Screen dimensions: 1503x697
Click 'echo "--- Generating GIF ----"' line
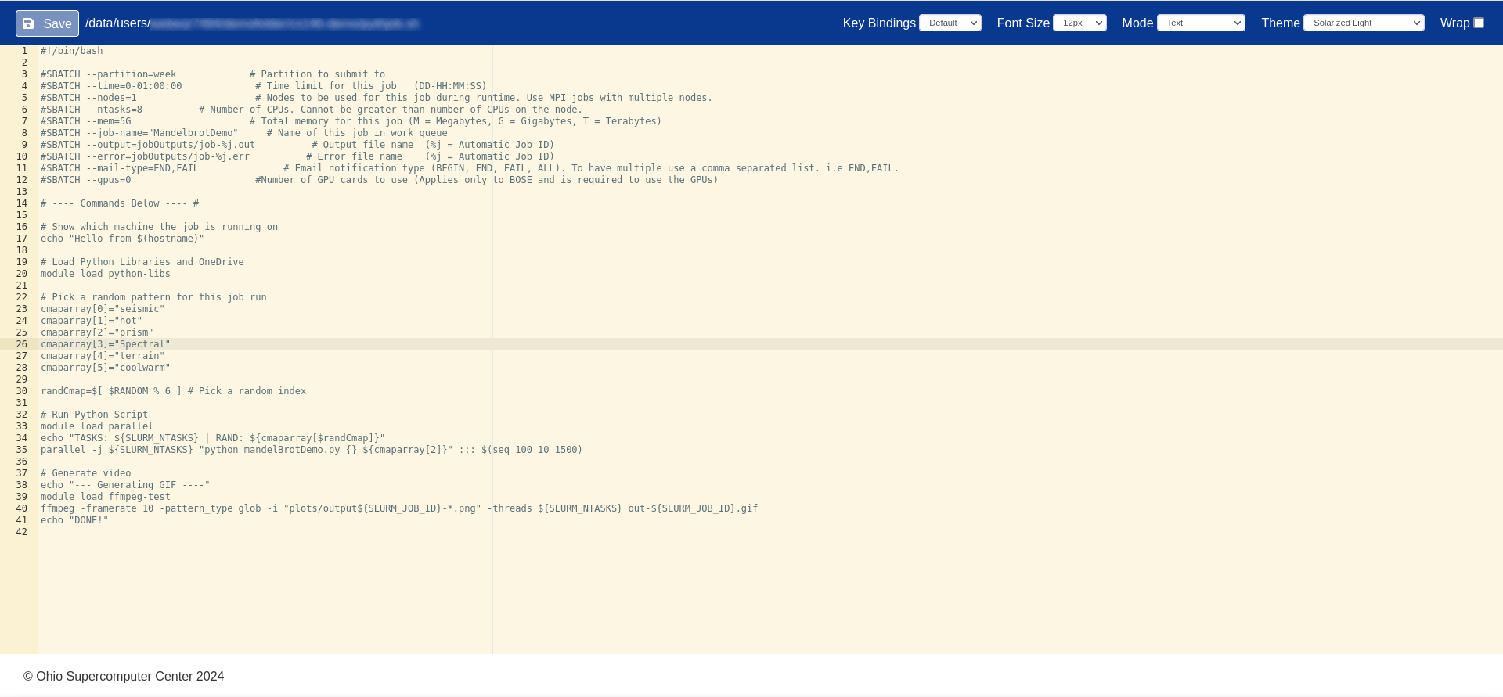point(125,485)
